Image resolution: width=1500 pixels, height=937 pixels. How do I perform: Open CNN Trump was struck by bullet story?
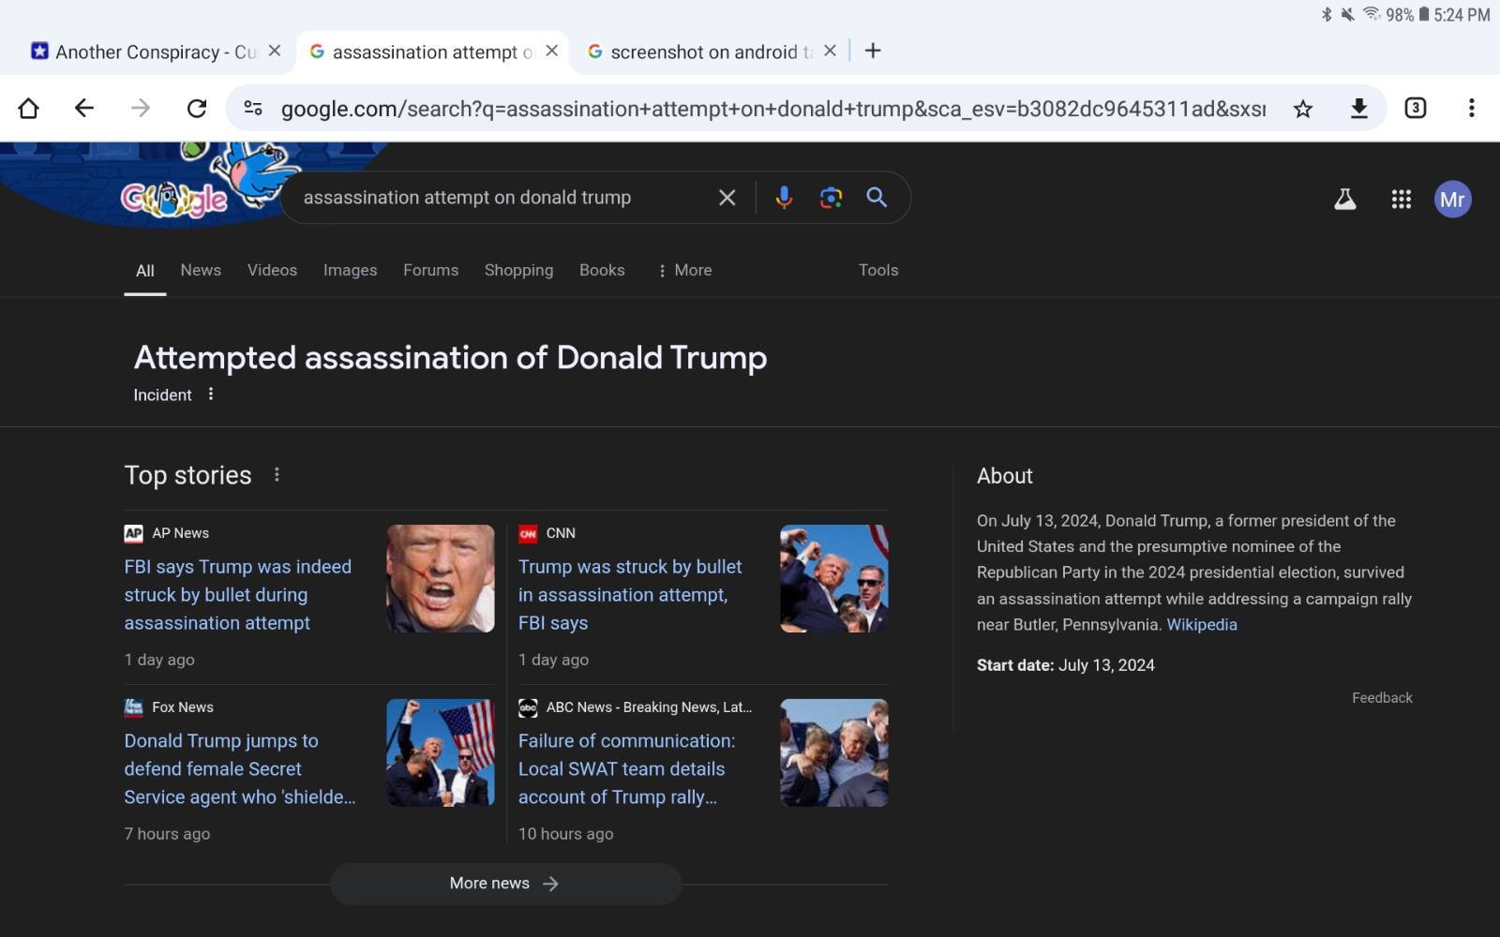pos(630,595)
